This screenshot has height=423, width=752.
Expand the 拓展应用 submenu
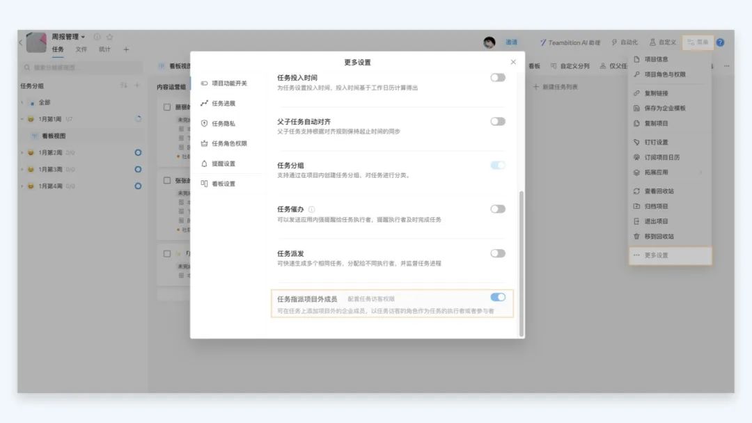670,173
